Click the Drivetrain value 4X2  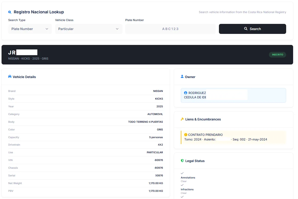point(160,145)
